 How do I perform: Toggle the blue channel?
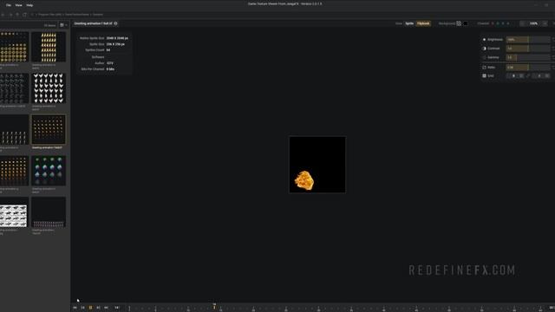[503, 23]
